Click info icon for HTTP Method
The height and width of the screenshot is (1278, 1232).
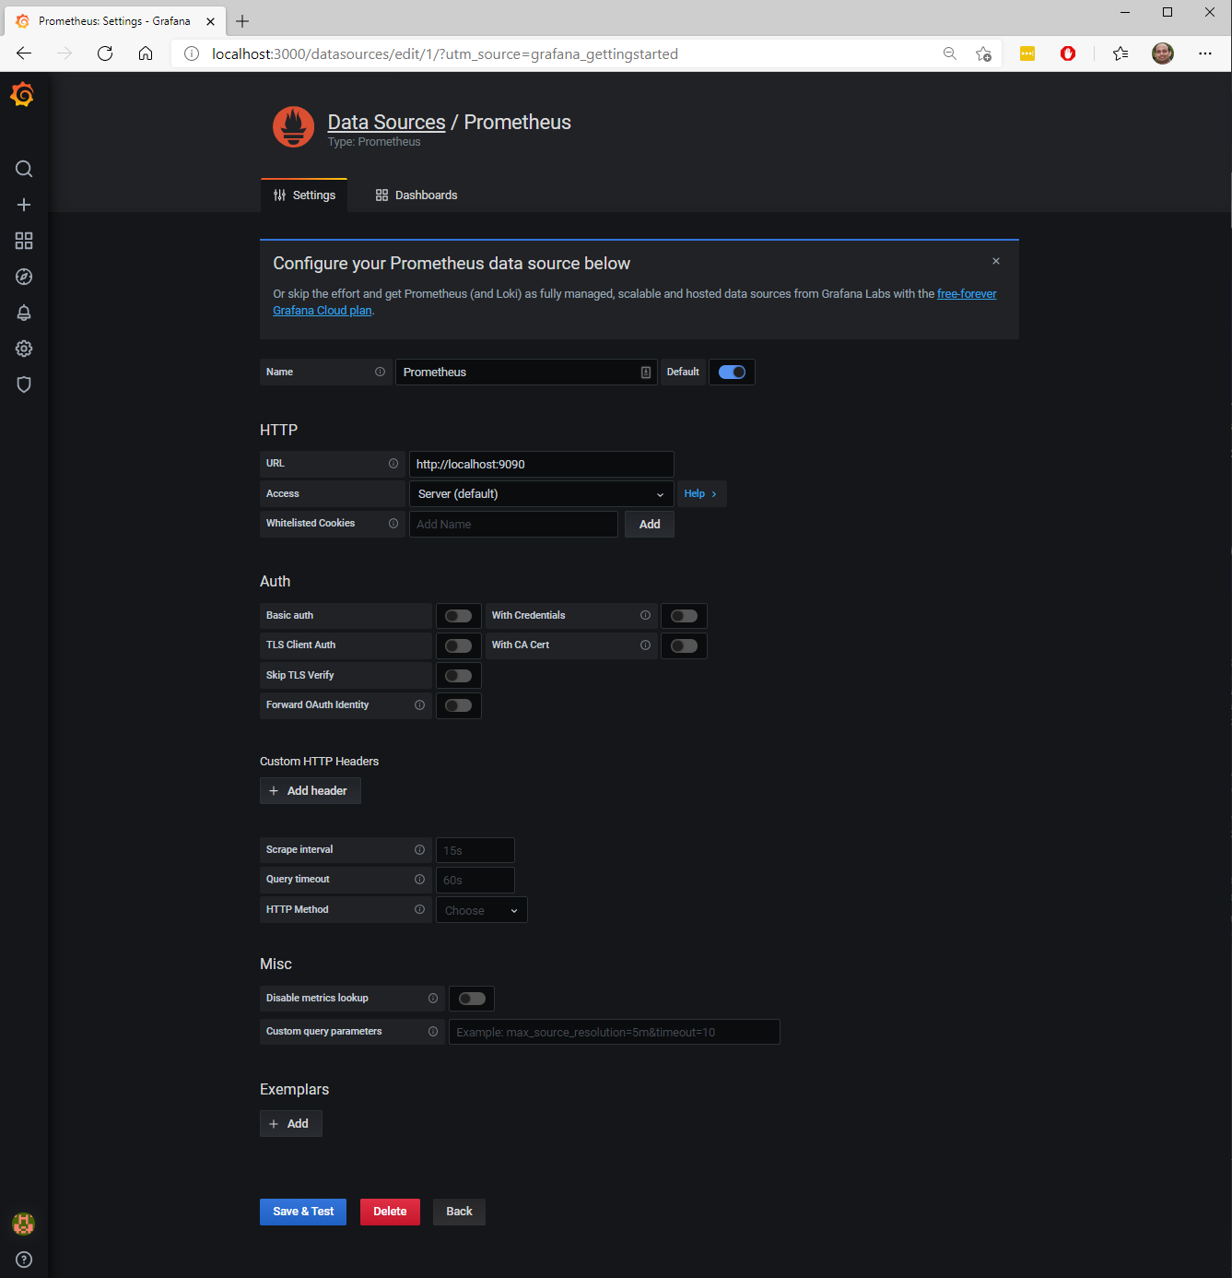tap(419, 909)
